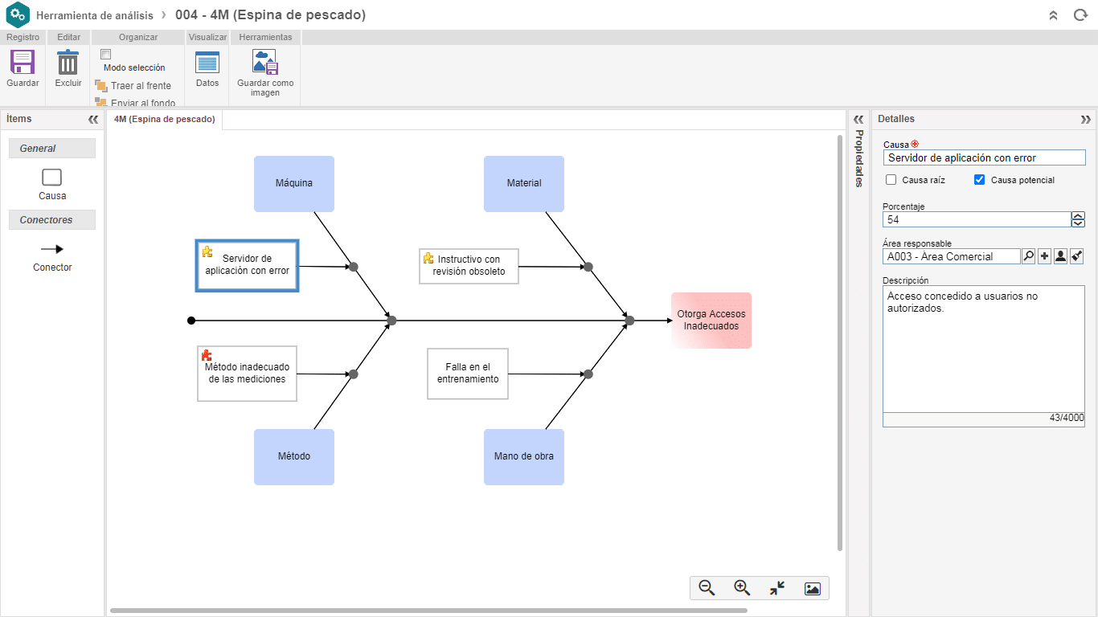Click red puzzle icon on Método inadecuado cause
Image resolution: width=1098 pixels, height=617 pixels.
click(207, 355)
